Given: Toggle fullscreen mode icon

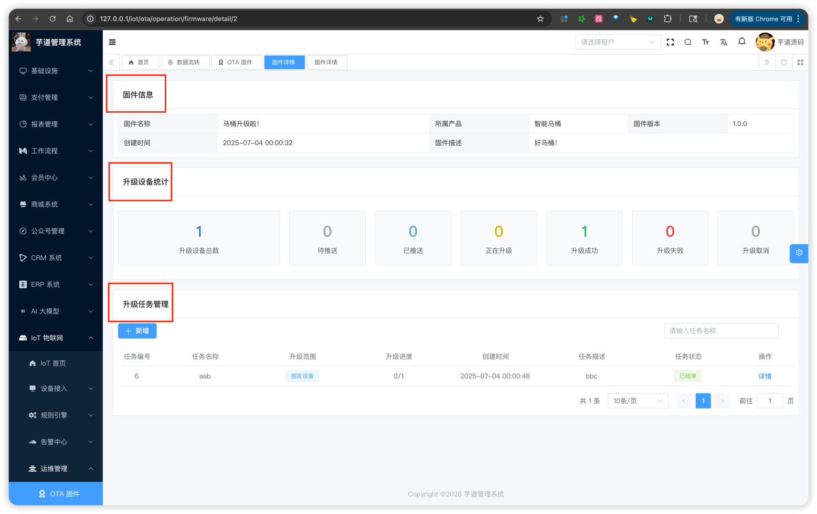Looking at the screenshot, I should [670, 42].
